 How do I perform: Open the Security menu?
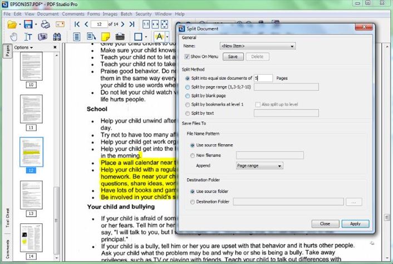coord(144,14)
